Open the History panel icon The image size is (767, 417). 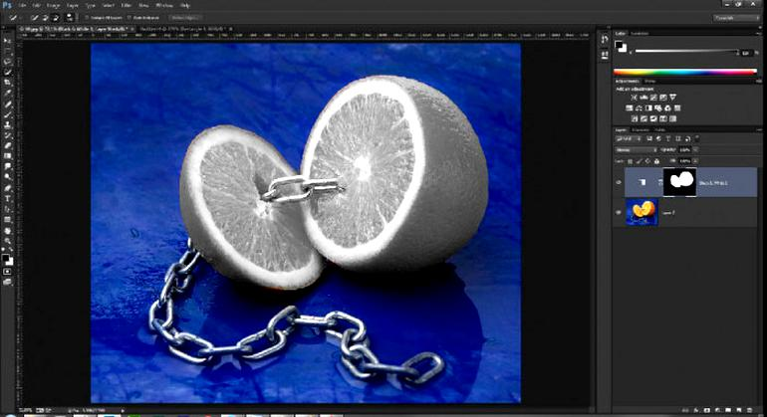[605, 40]
